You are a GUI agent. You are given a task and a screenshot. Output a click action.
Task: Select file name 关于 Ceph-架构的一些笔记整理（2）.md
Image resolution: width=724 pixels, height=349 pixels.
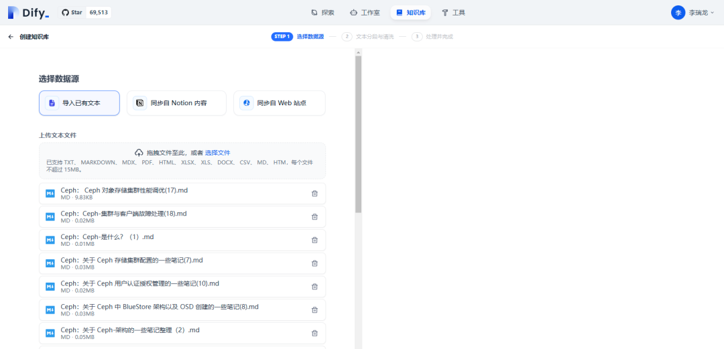pyautogui.click(x=130, y=330)
